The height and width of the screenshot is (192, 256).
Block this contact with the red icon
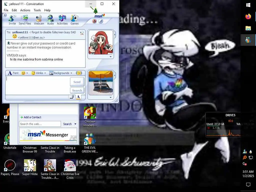click(94, 21)
